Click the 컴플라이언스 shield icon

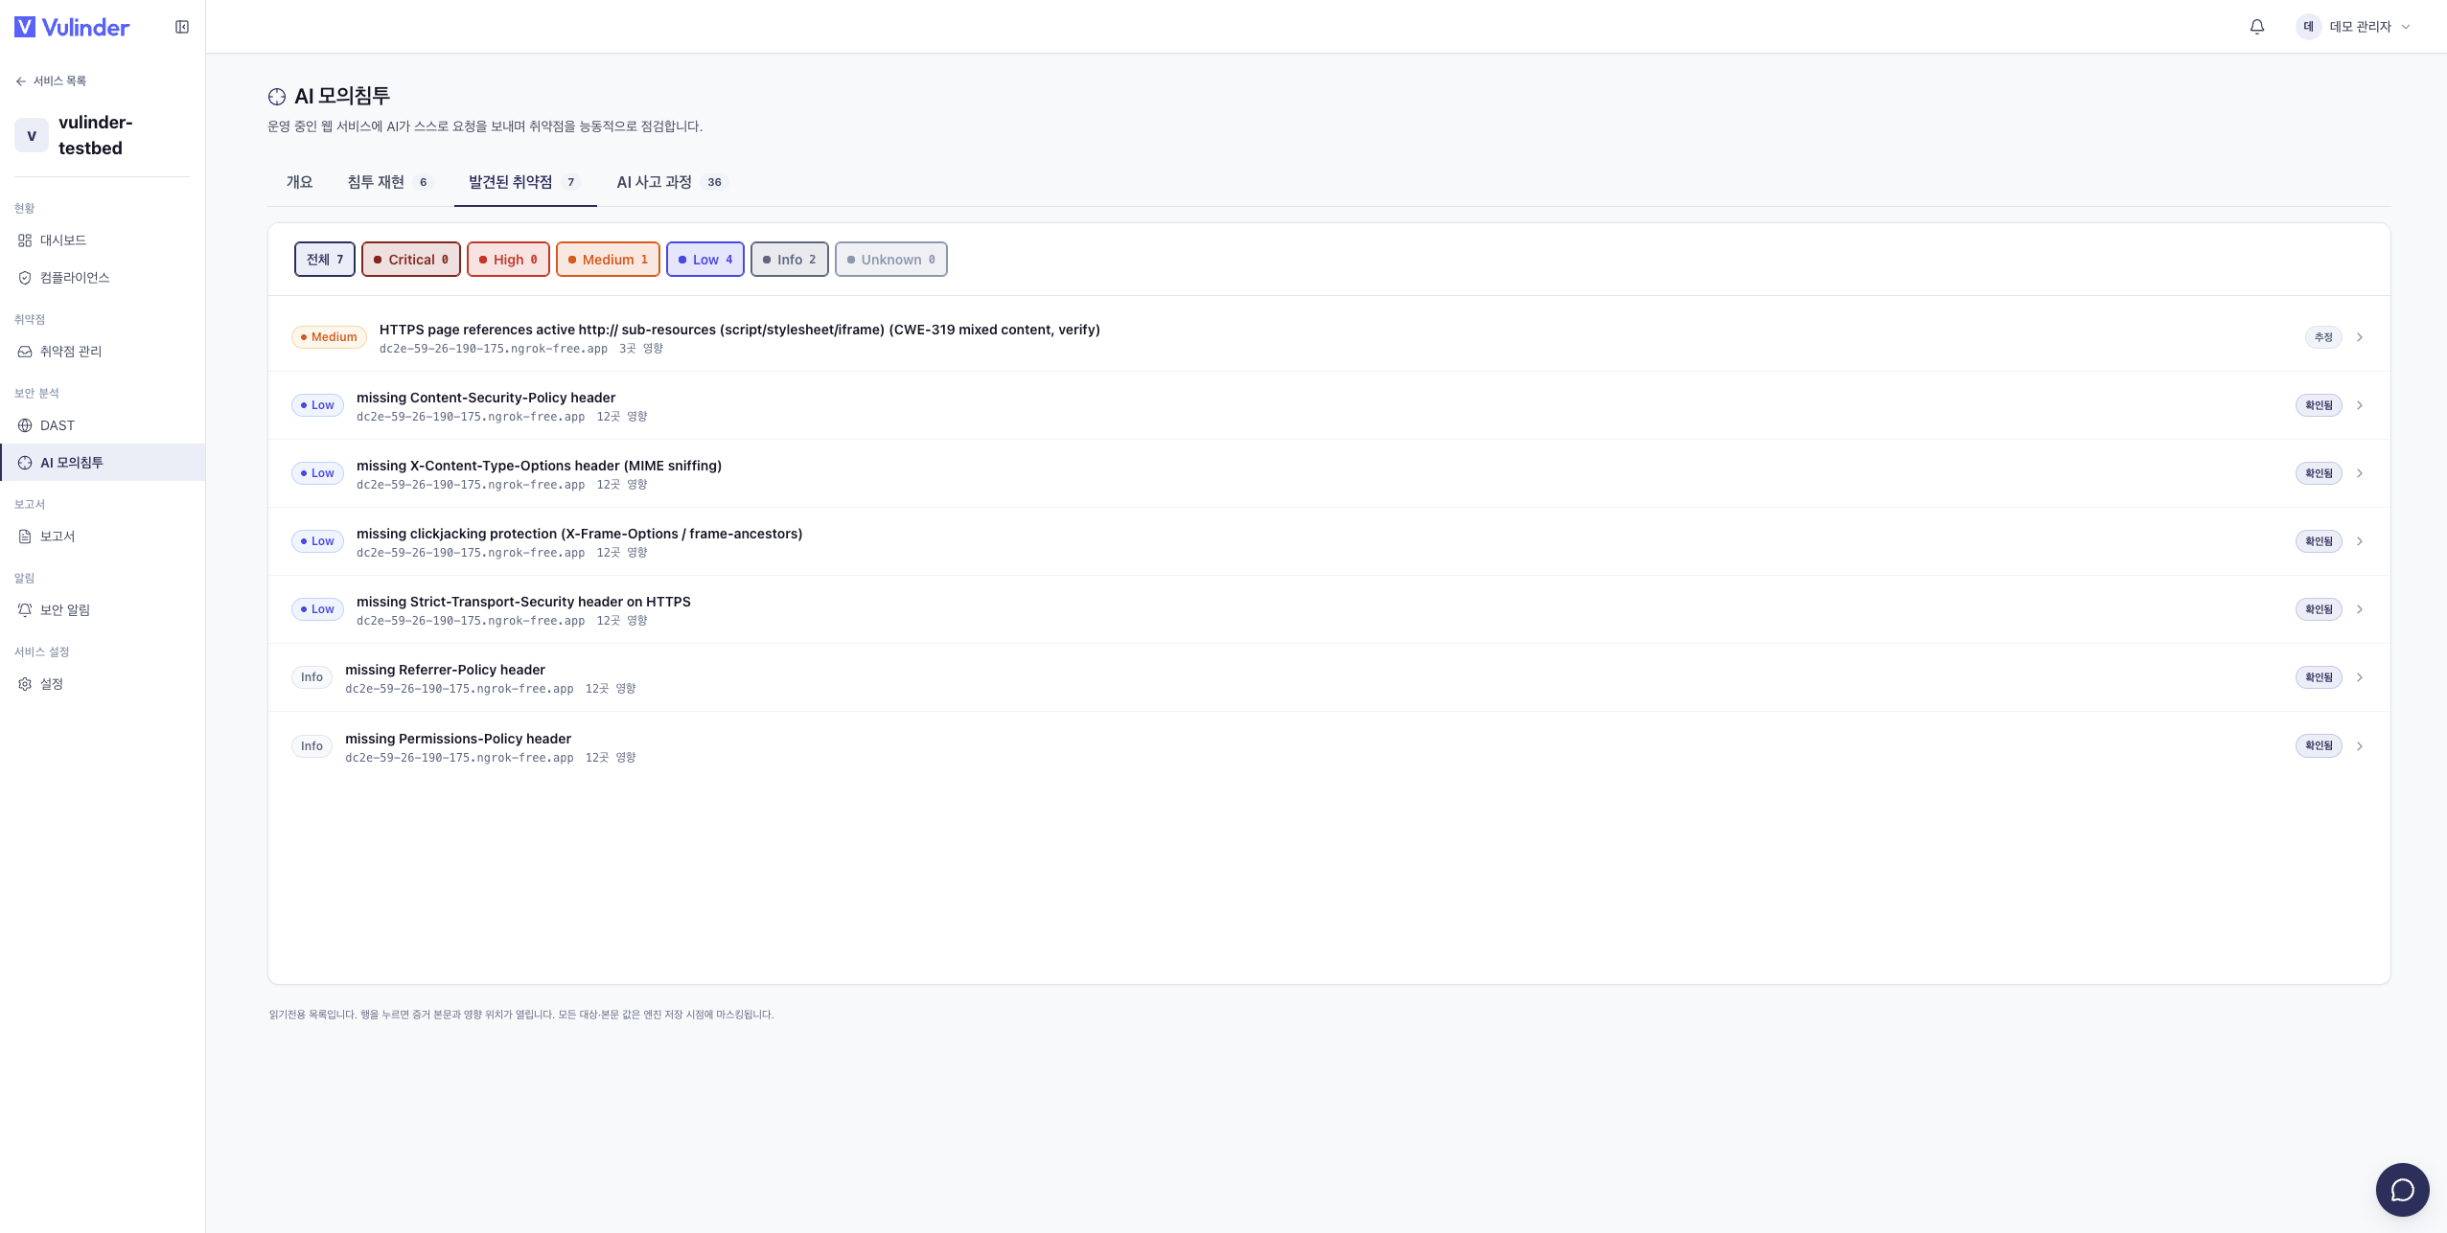click(25, 278)
